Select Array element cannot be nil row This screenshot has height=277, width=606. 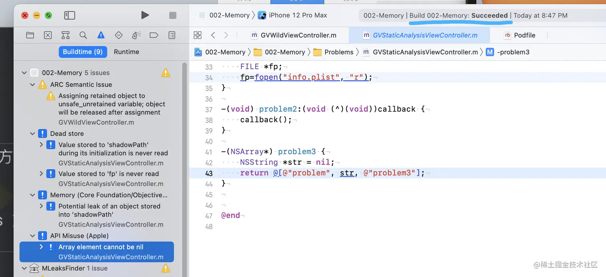point(97,252)
